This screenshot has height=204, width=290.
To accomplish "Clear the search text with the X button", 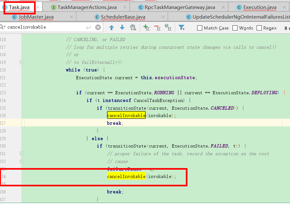I will [x=98, y=27].
